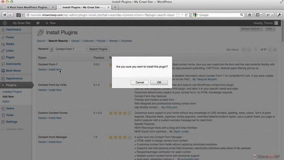Open the comments bubble in the admin bar

[x=38, y=23]
